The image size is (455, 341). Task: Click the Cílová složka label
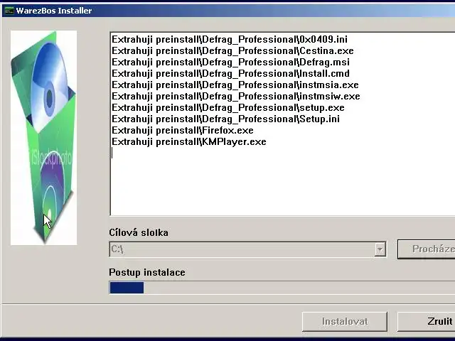tap(139, 232)
